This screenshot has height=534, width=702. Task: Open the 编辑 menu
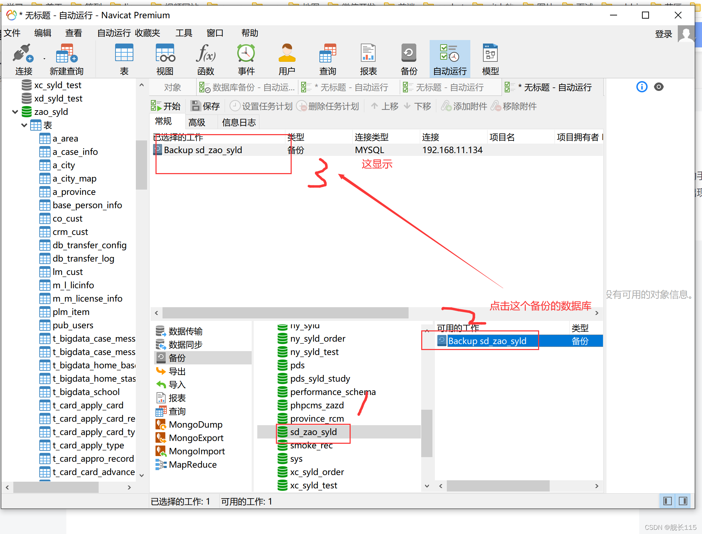tap(43, 33)
